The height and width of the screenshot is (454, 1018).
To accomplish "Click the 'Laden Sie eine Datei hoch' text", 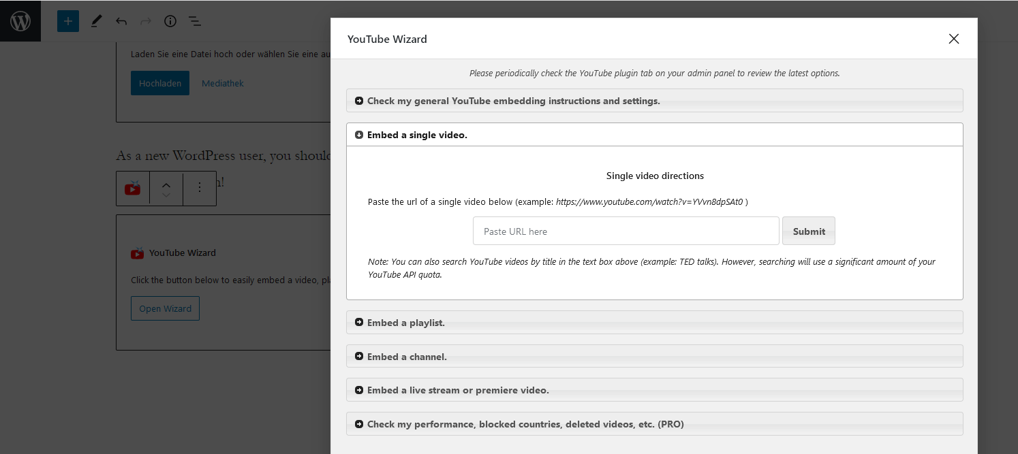I will 231,53.
